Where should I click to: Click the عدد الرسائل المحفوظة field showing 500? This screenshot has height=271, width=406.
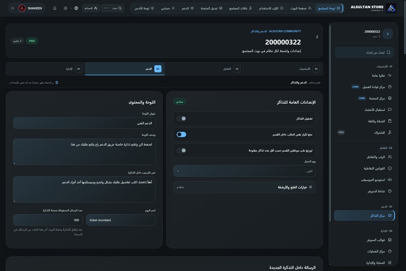point(48,220)
